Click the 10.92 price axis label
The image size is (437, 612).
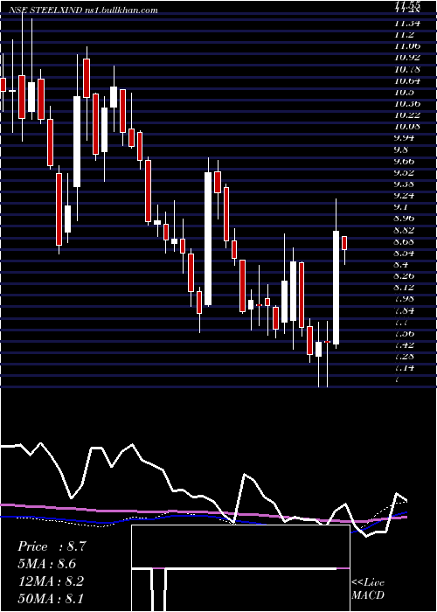click(407, 58)
